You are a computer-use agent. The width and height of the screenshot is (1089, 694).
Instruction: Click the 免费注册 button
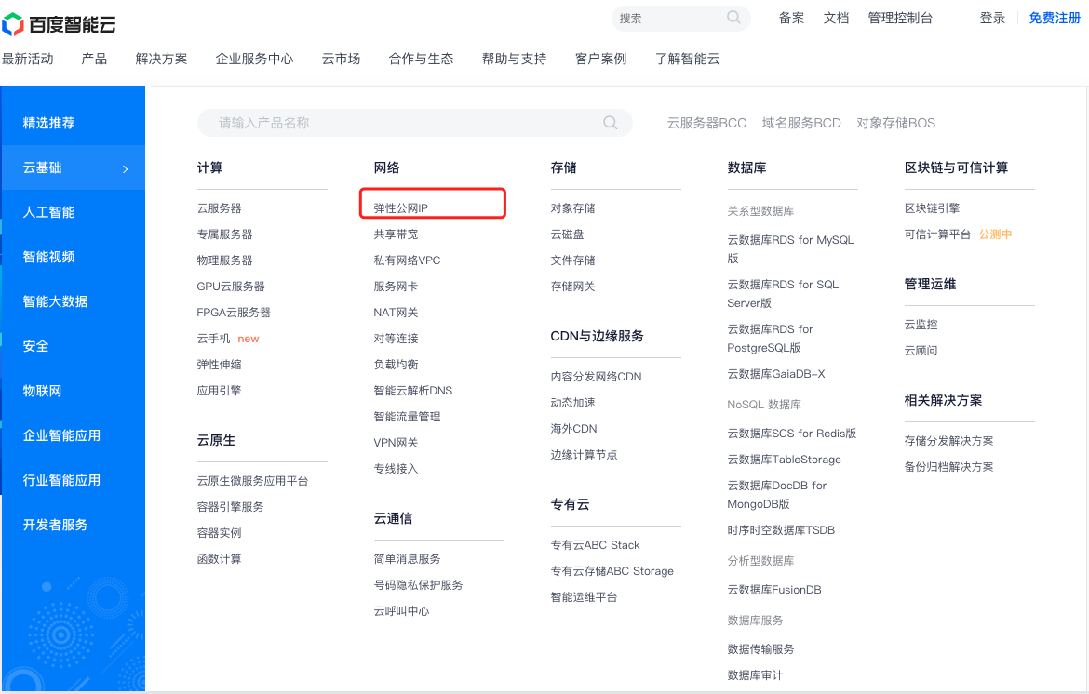pos(1055,18)
